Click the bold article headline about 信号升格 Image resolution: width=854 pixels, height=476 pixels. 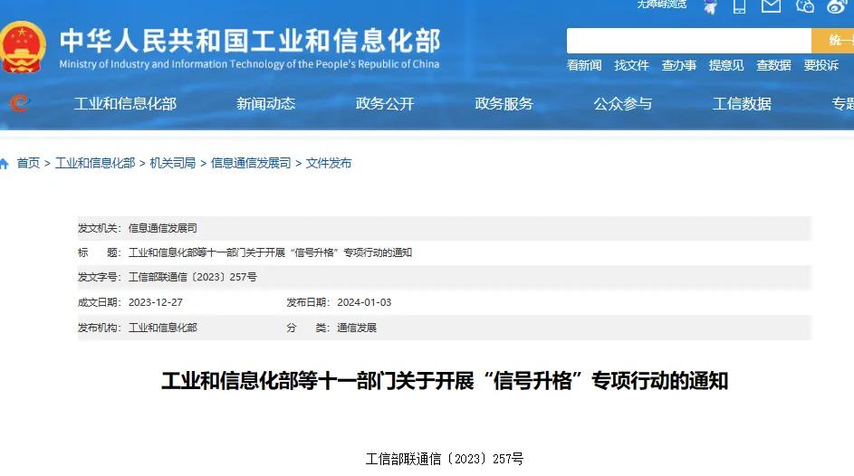(445, 381)
